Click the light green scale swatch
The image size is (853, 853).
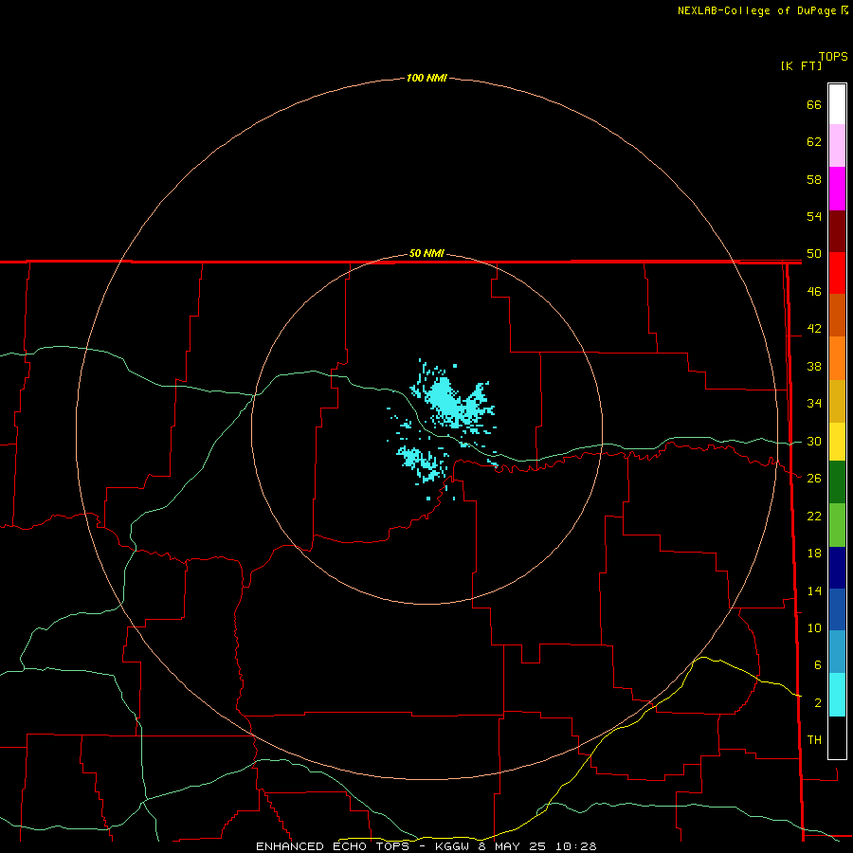tap(837, 525)
